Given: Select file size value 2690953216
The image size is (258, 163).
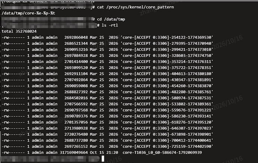Looking at the screenshot, I should point(76,49).
